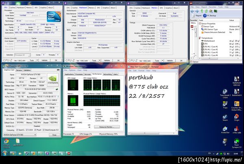Open SF desktop shortcut

point(225,142)
